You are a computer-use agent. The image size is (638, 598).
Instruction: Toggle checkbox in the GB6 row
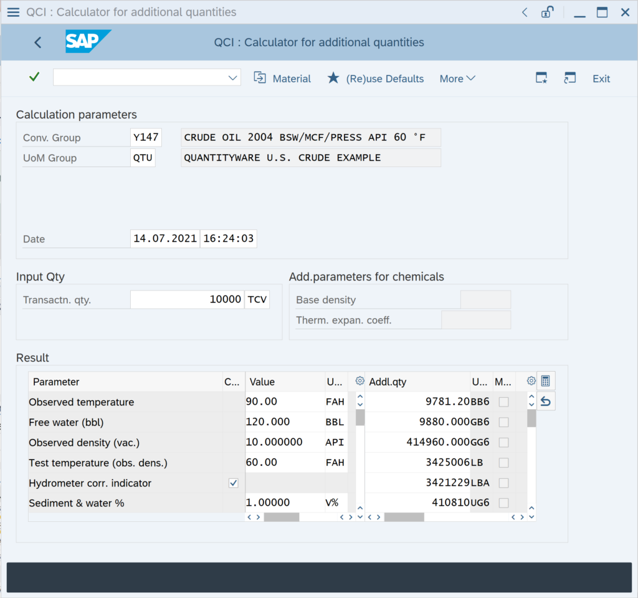click(x=503, y=422)
